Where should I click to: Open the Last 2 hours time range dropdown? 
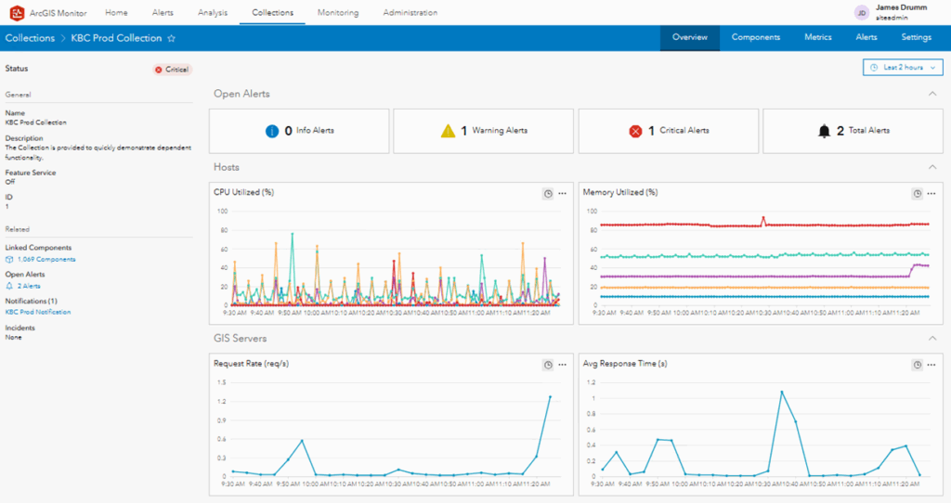point(903,68)
